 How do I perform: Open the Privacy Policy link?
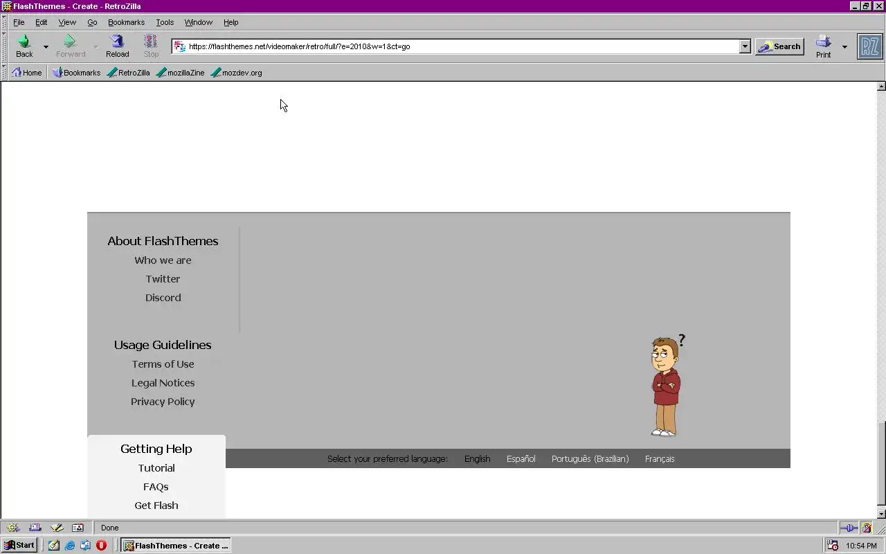(x=163, y=402)
